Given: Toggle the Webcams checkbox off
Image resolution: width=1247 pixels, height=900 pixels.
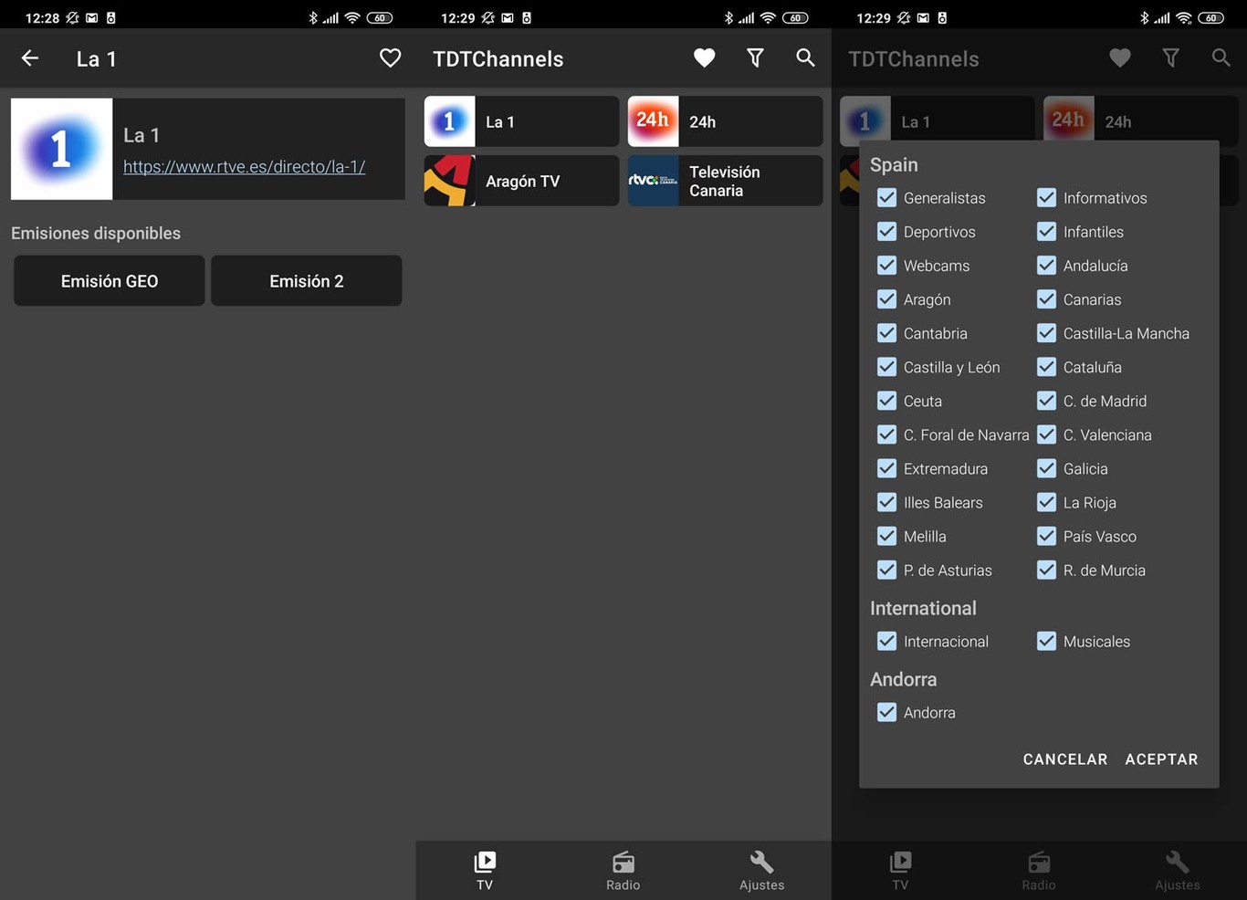Looking at the screenshot, I should (x=886, y=265).
